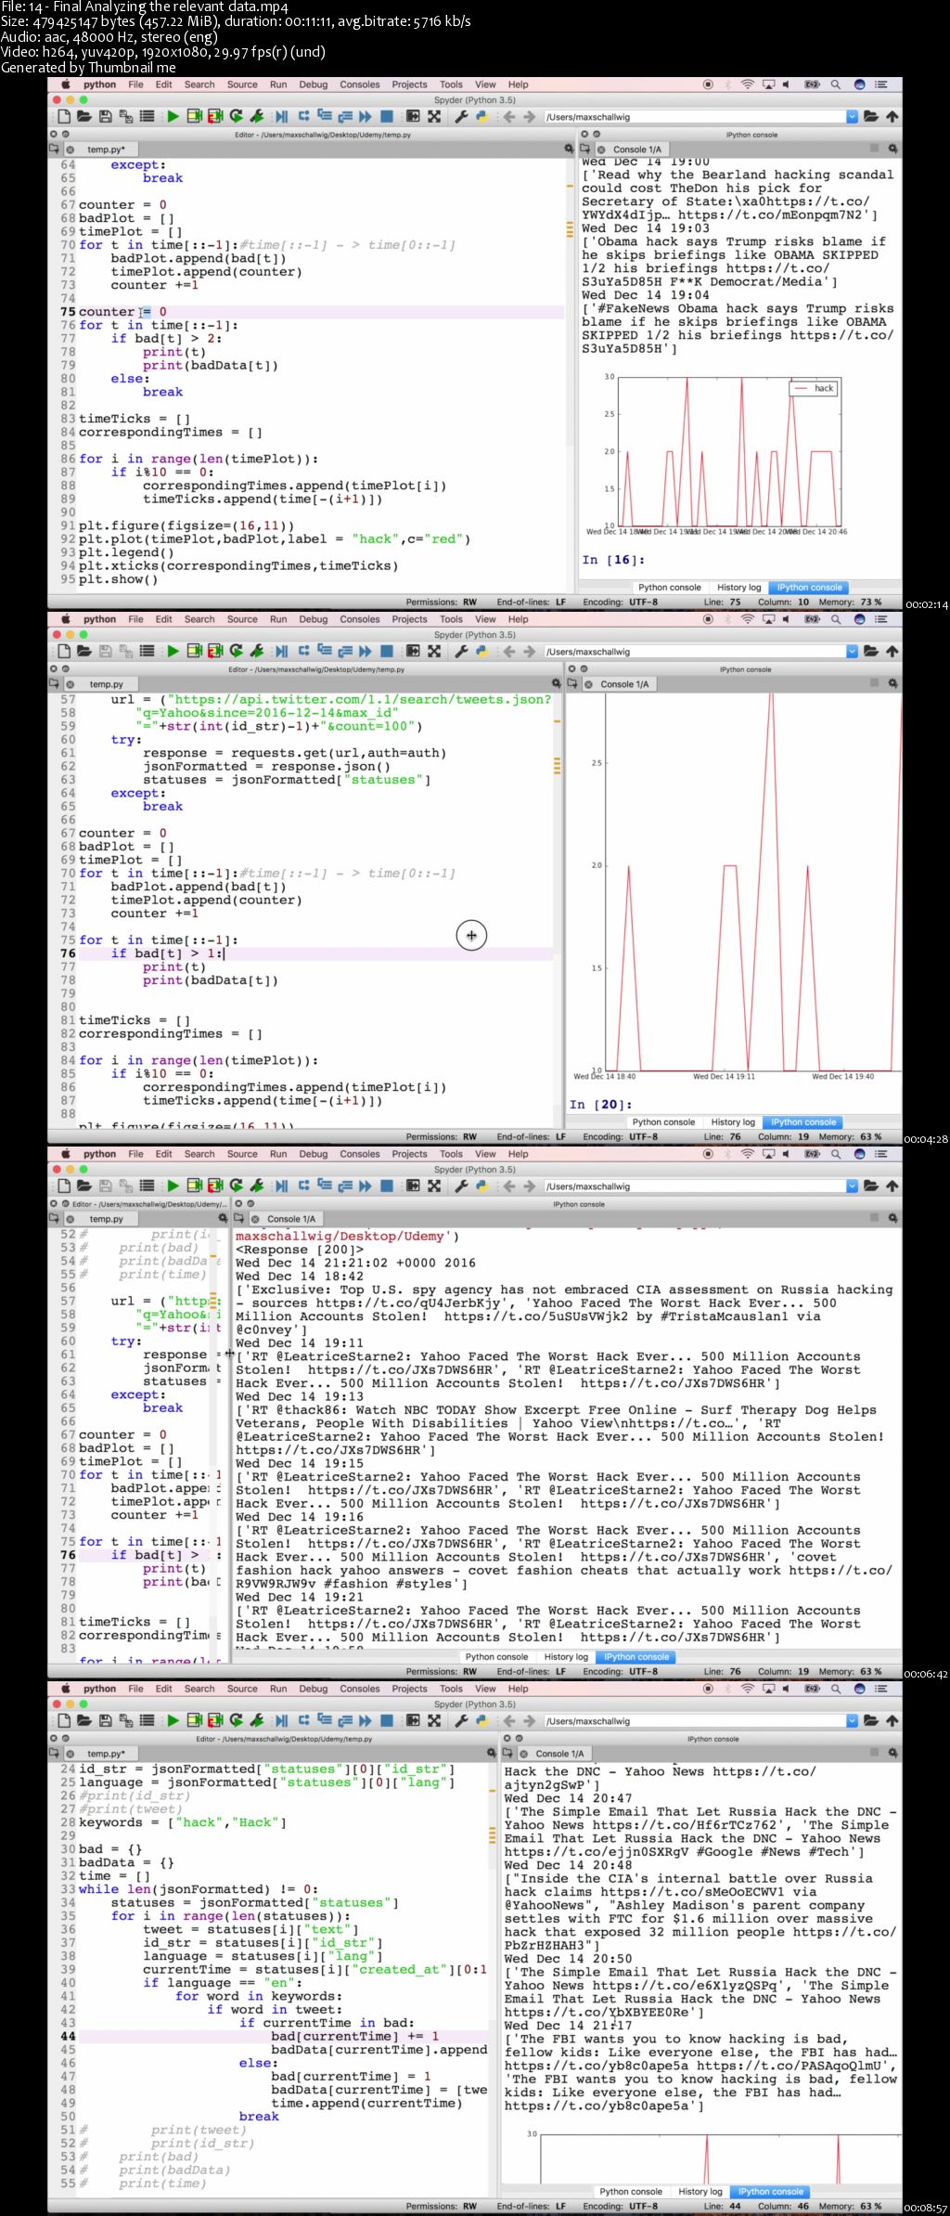Click PYTHONPATH manager icon in 00:02:14 frame
The height and width of the screenshot is (2216, 950).
click(x=482, y=117)
